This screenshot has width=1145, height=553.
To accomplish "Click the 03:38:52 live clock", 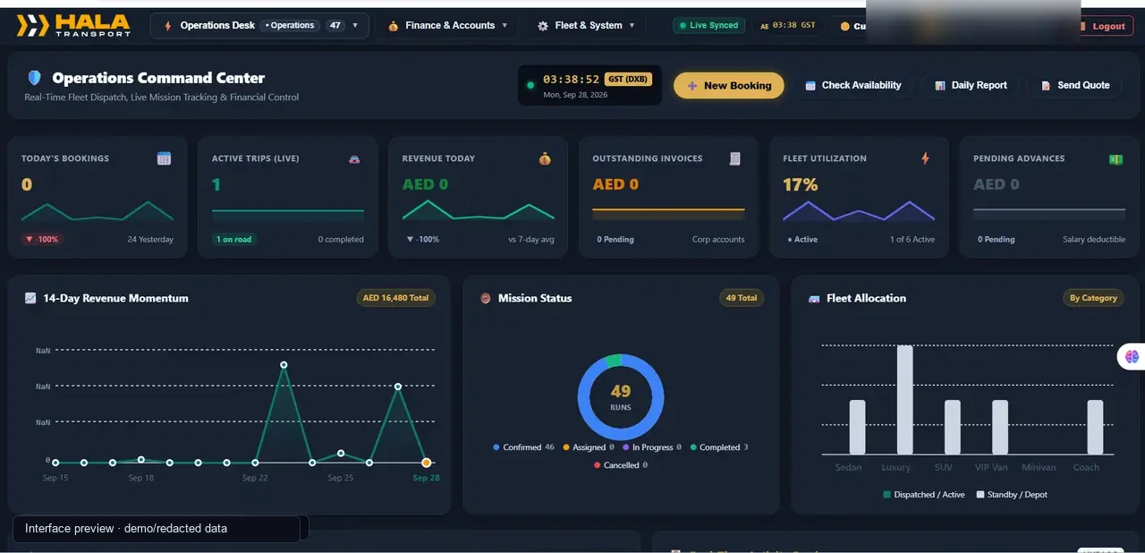I will (x=571, y=80).
